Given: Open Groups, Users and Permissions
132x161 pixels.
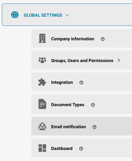Looking at the screenshot, I should pos(82,60).
